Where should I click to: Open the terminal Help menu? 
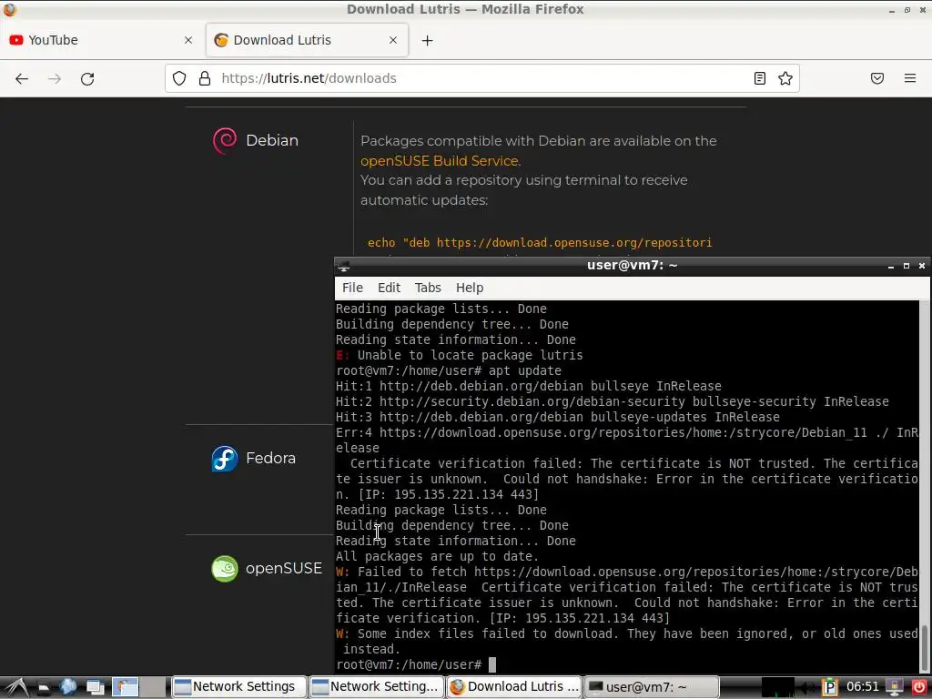[470, 288]
